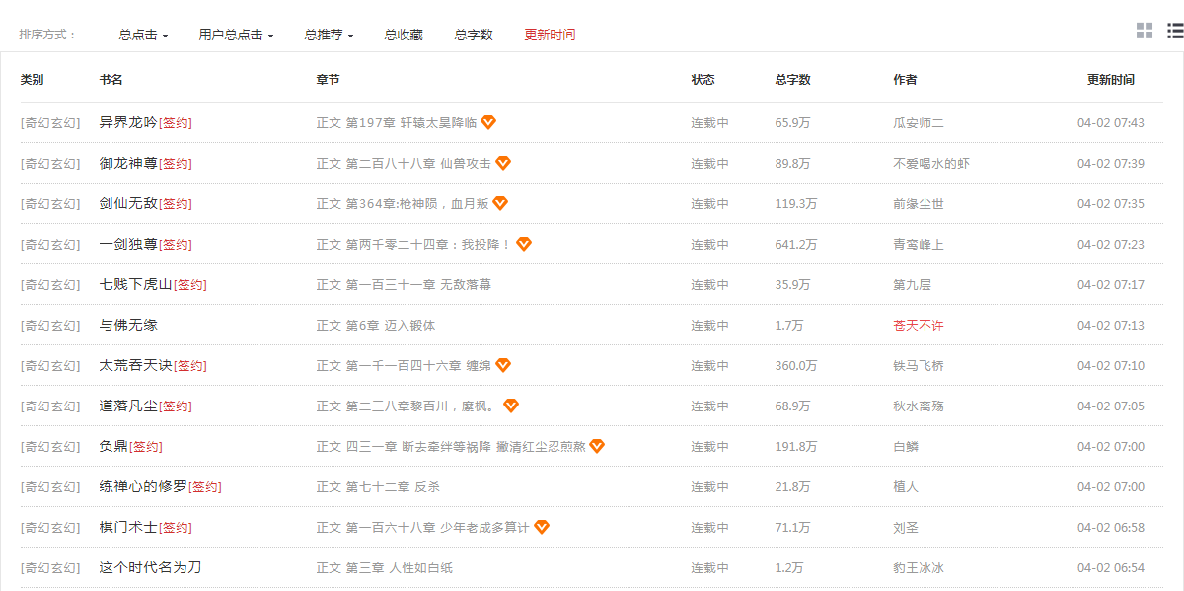This screenshot has width=1184, height=591.
Task: Open the novel 这个时代名为刀
Action: click(x=150, y=567)
